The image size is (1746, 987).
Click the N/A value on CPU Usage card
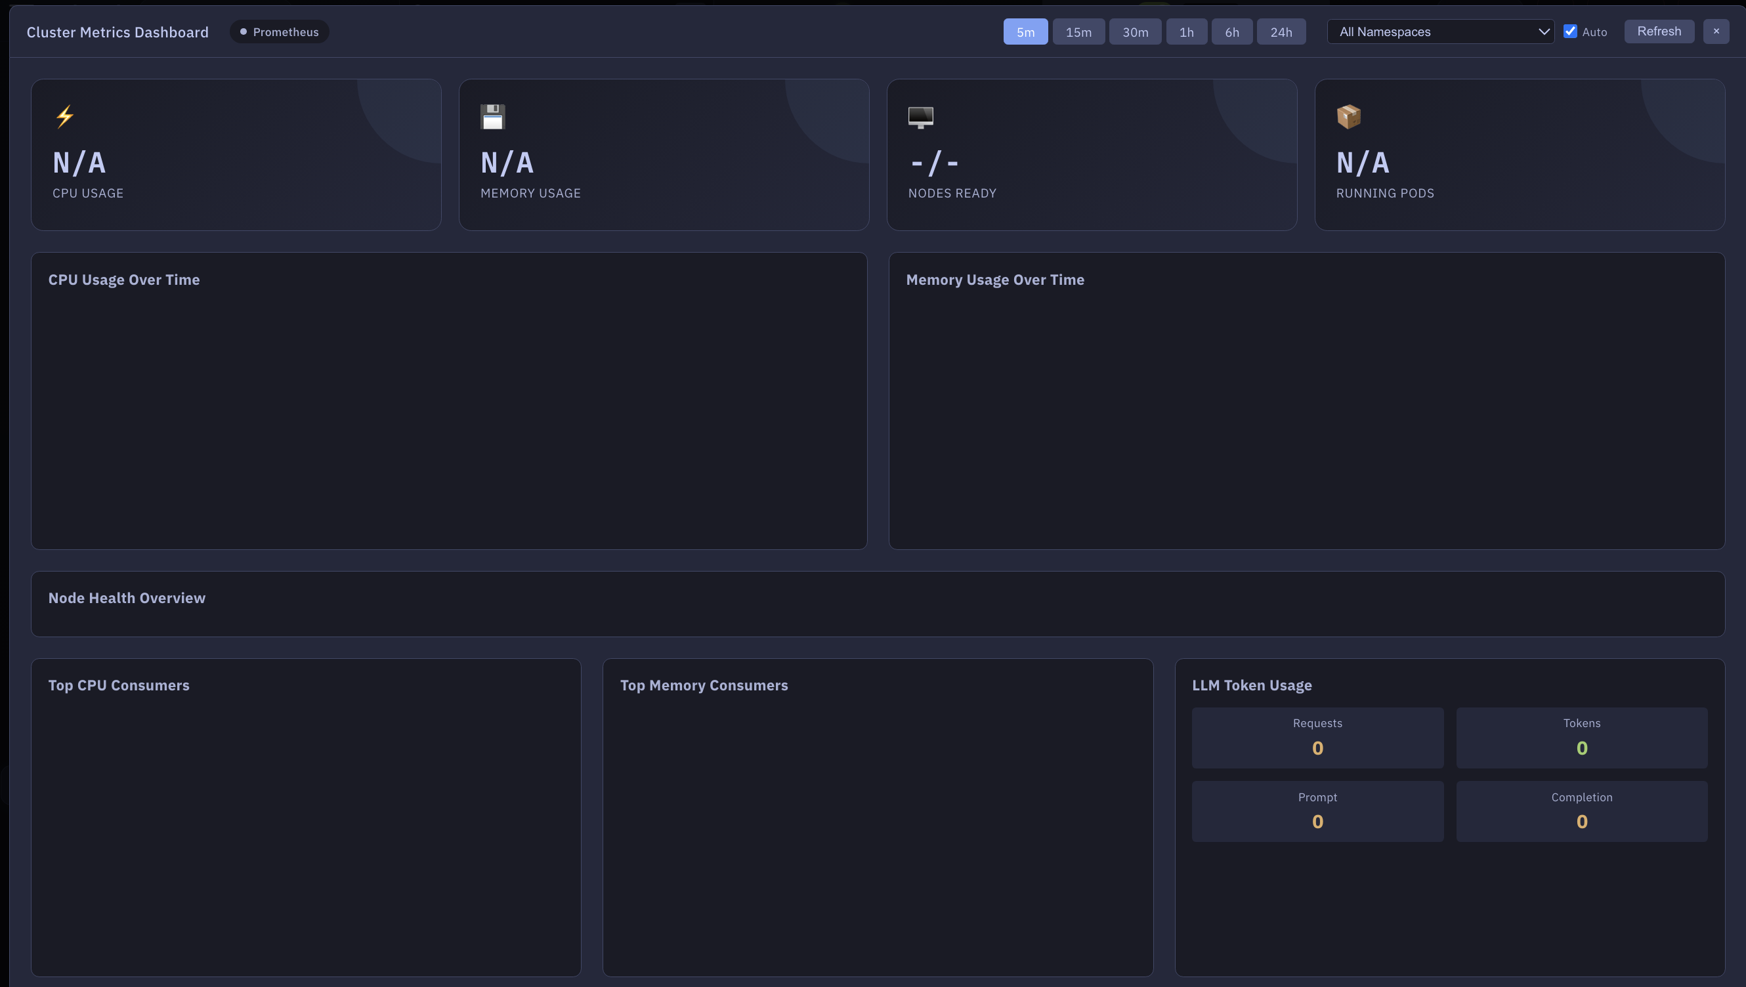pyautogui.click(x=79, y=163)
